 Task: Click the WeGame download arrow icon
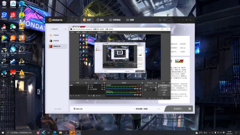(x=164, y=20)
